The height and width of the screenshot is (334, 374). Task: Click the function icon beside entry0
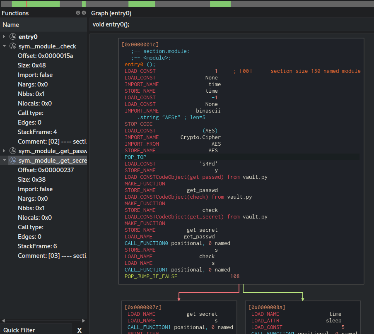[13, 36]
